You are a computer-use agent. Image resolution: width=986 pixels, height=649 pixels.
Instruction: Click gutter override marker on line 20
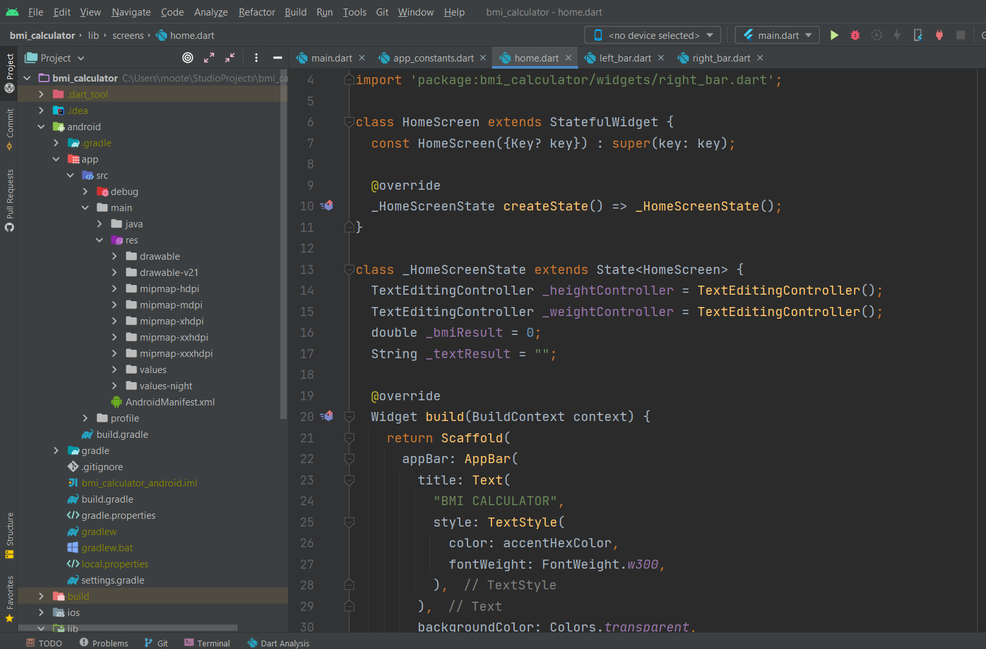click(327, 416)
